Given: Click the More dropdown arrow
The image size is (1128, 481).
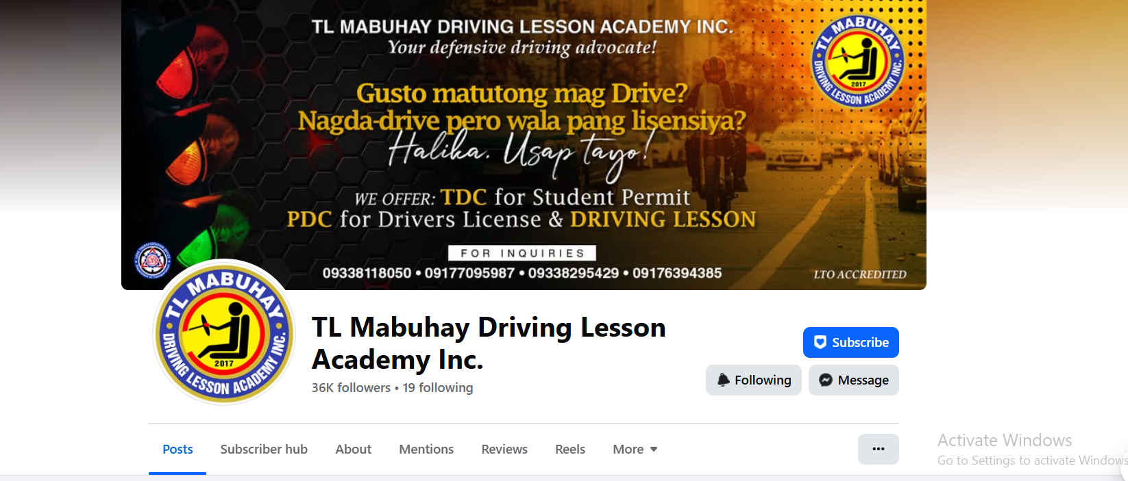Looking at the screenshot, I should click(654, 450).
